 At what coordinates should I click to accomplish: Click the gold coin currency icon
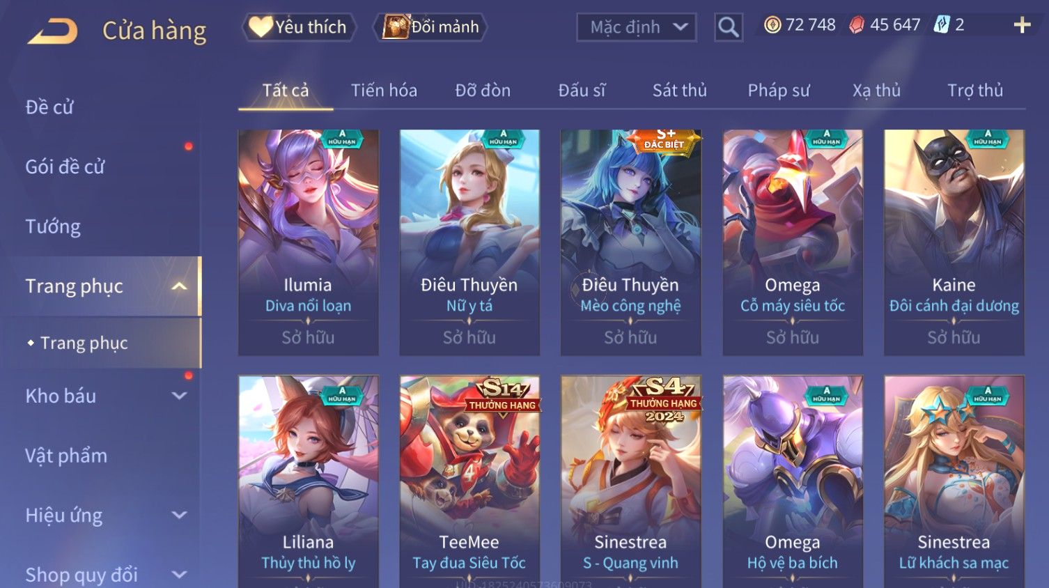click(772, 25)
